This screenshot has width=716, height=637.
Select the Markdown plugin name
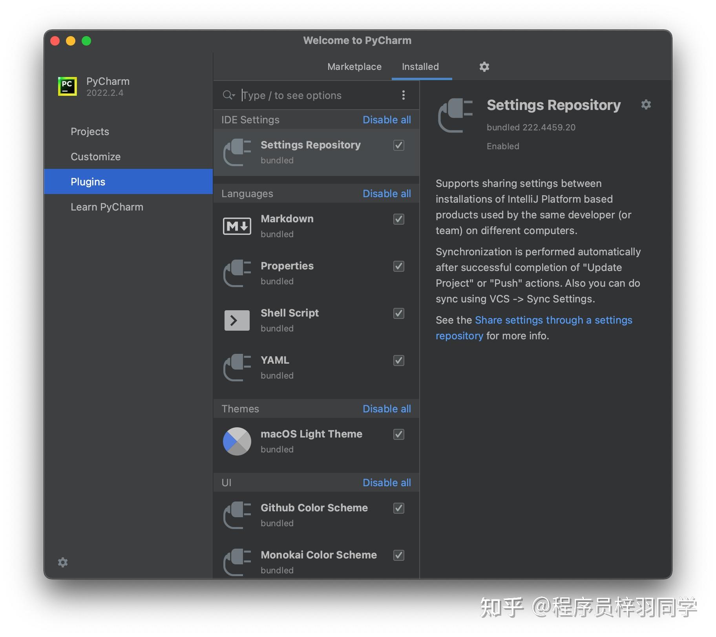[x=287, y=219]
